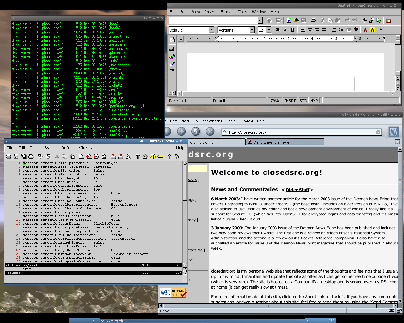404x323 pixels.
Task: Click the question mark Help icon in GVIM
Action: (x=169, y=156)
